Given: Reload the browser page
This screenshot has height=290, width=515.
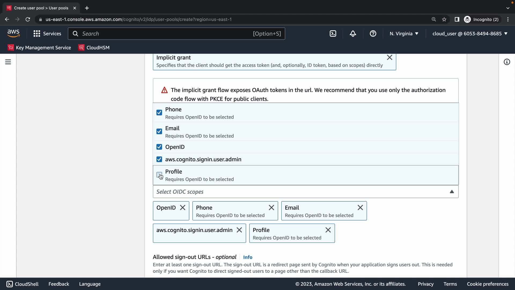Looking at the screenshot, I should coord(28,19).
